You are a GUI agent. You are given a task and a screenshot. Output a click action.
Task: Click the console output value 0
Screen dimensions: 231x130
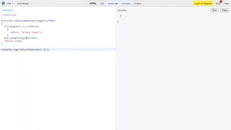(121, 16)
